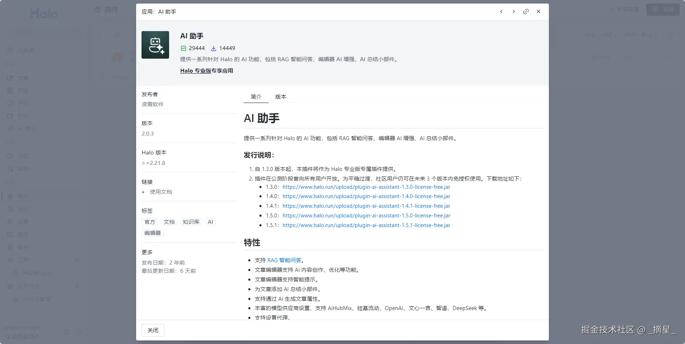This screenshot has height=344, width=685.
Task: Click the logout icon in sidebar footer
Action: coord(78,332)
